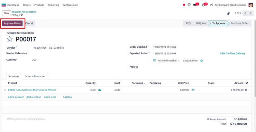The width and height of the screenshot is (256, 132).
Task: Open the optional columns settings icon
Action: (x=247, y=83)
